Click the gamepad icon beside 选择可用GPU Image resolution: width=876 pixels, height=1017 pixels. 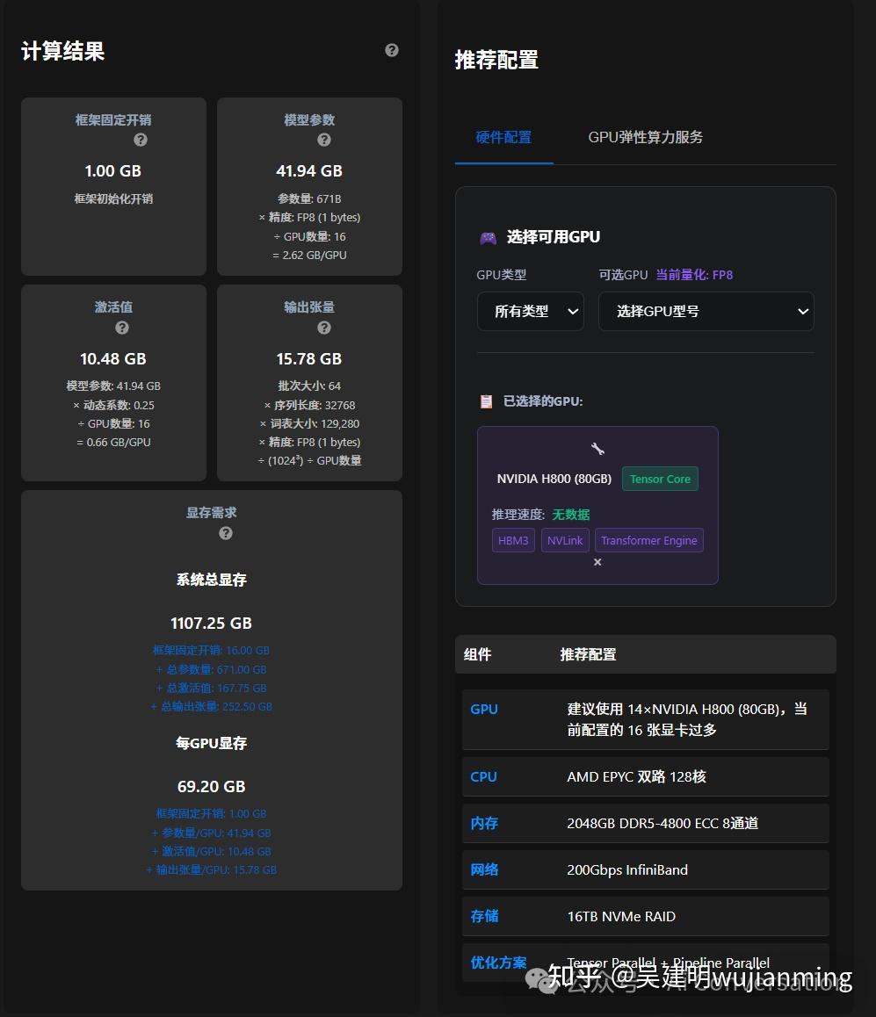point(489,236)
